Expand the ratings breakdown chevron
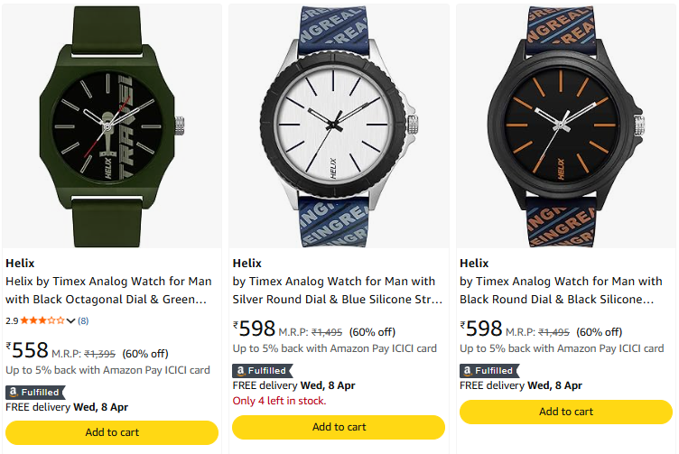 [x=70, y=320]
